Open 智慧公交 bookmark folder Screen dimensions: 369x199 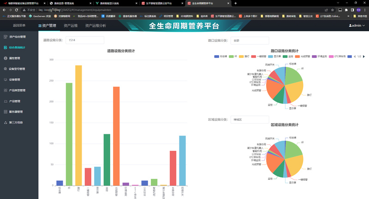[306, 16]
